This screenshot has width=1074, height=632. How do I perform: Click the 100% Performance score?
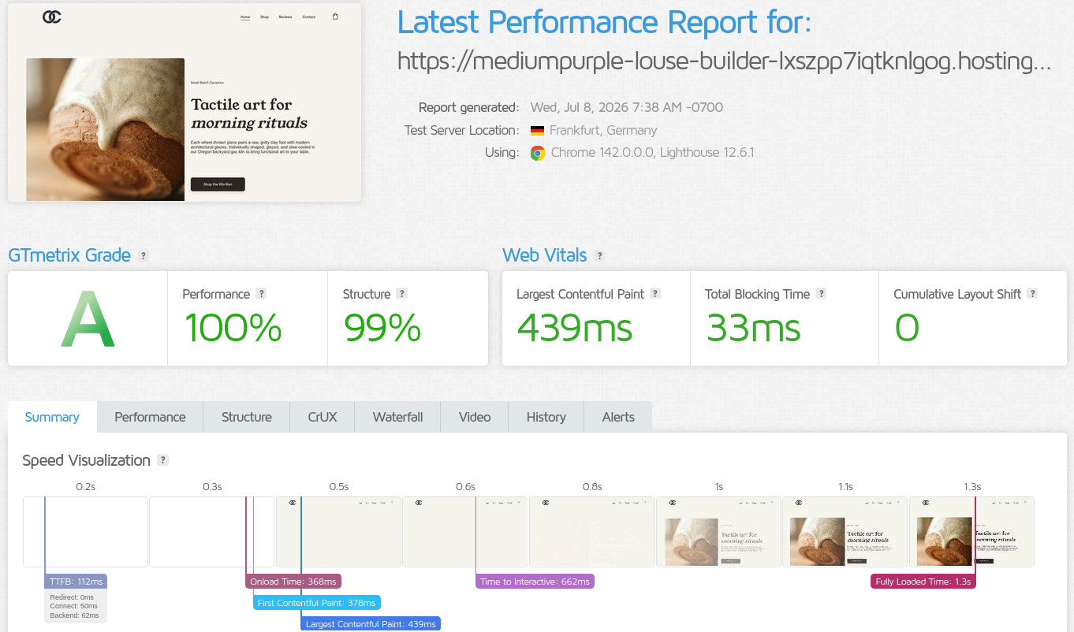(x=233, y=328)
